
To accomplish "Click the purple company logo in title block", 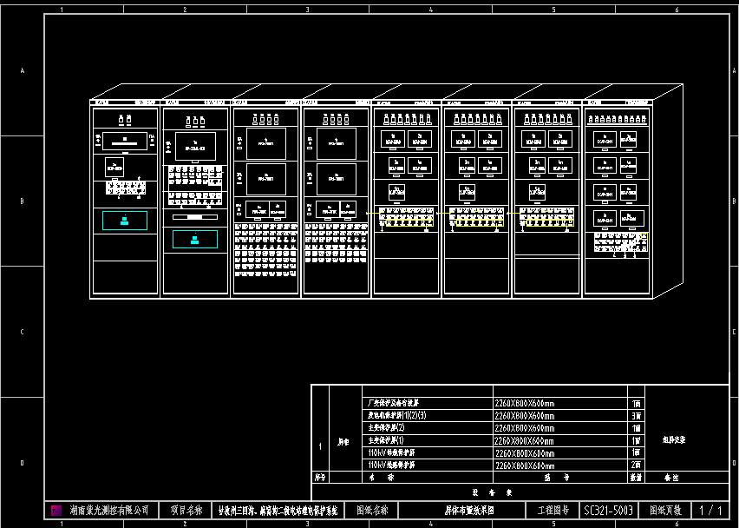I will pos(57,511).
